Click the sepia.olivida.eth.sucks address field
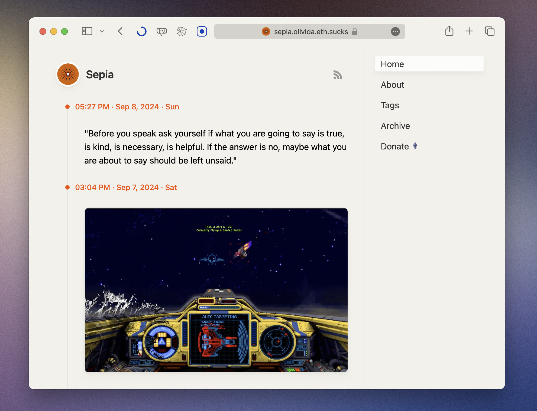Viewport: 537px width, 411px height. pos(310,32)
